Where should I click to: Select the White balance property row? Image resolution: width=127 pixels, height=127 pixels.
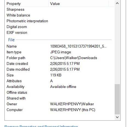[x=60, y=15]
